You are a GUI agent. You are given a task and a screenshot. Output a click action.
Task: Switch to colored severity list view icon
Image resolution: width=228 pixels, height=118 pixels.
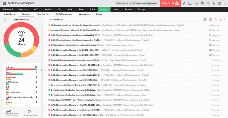click(215, 20)
